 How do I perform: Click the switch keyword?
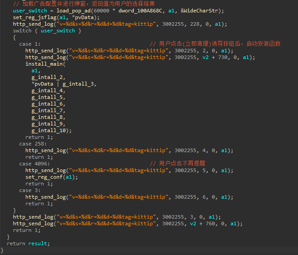[22, 31]
